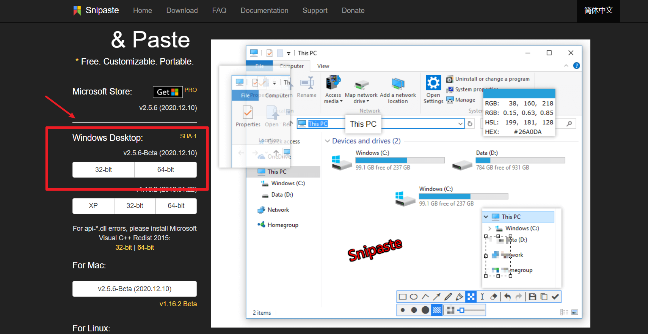This screenshot has height=334, width=648.
Task: Select the Ellipse tool in Snipaste toolbar
Action: [414, 297]
